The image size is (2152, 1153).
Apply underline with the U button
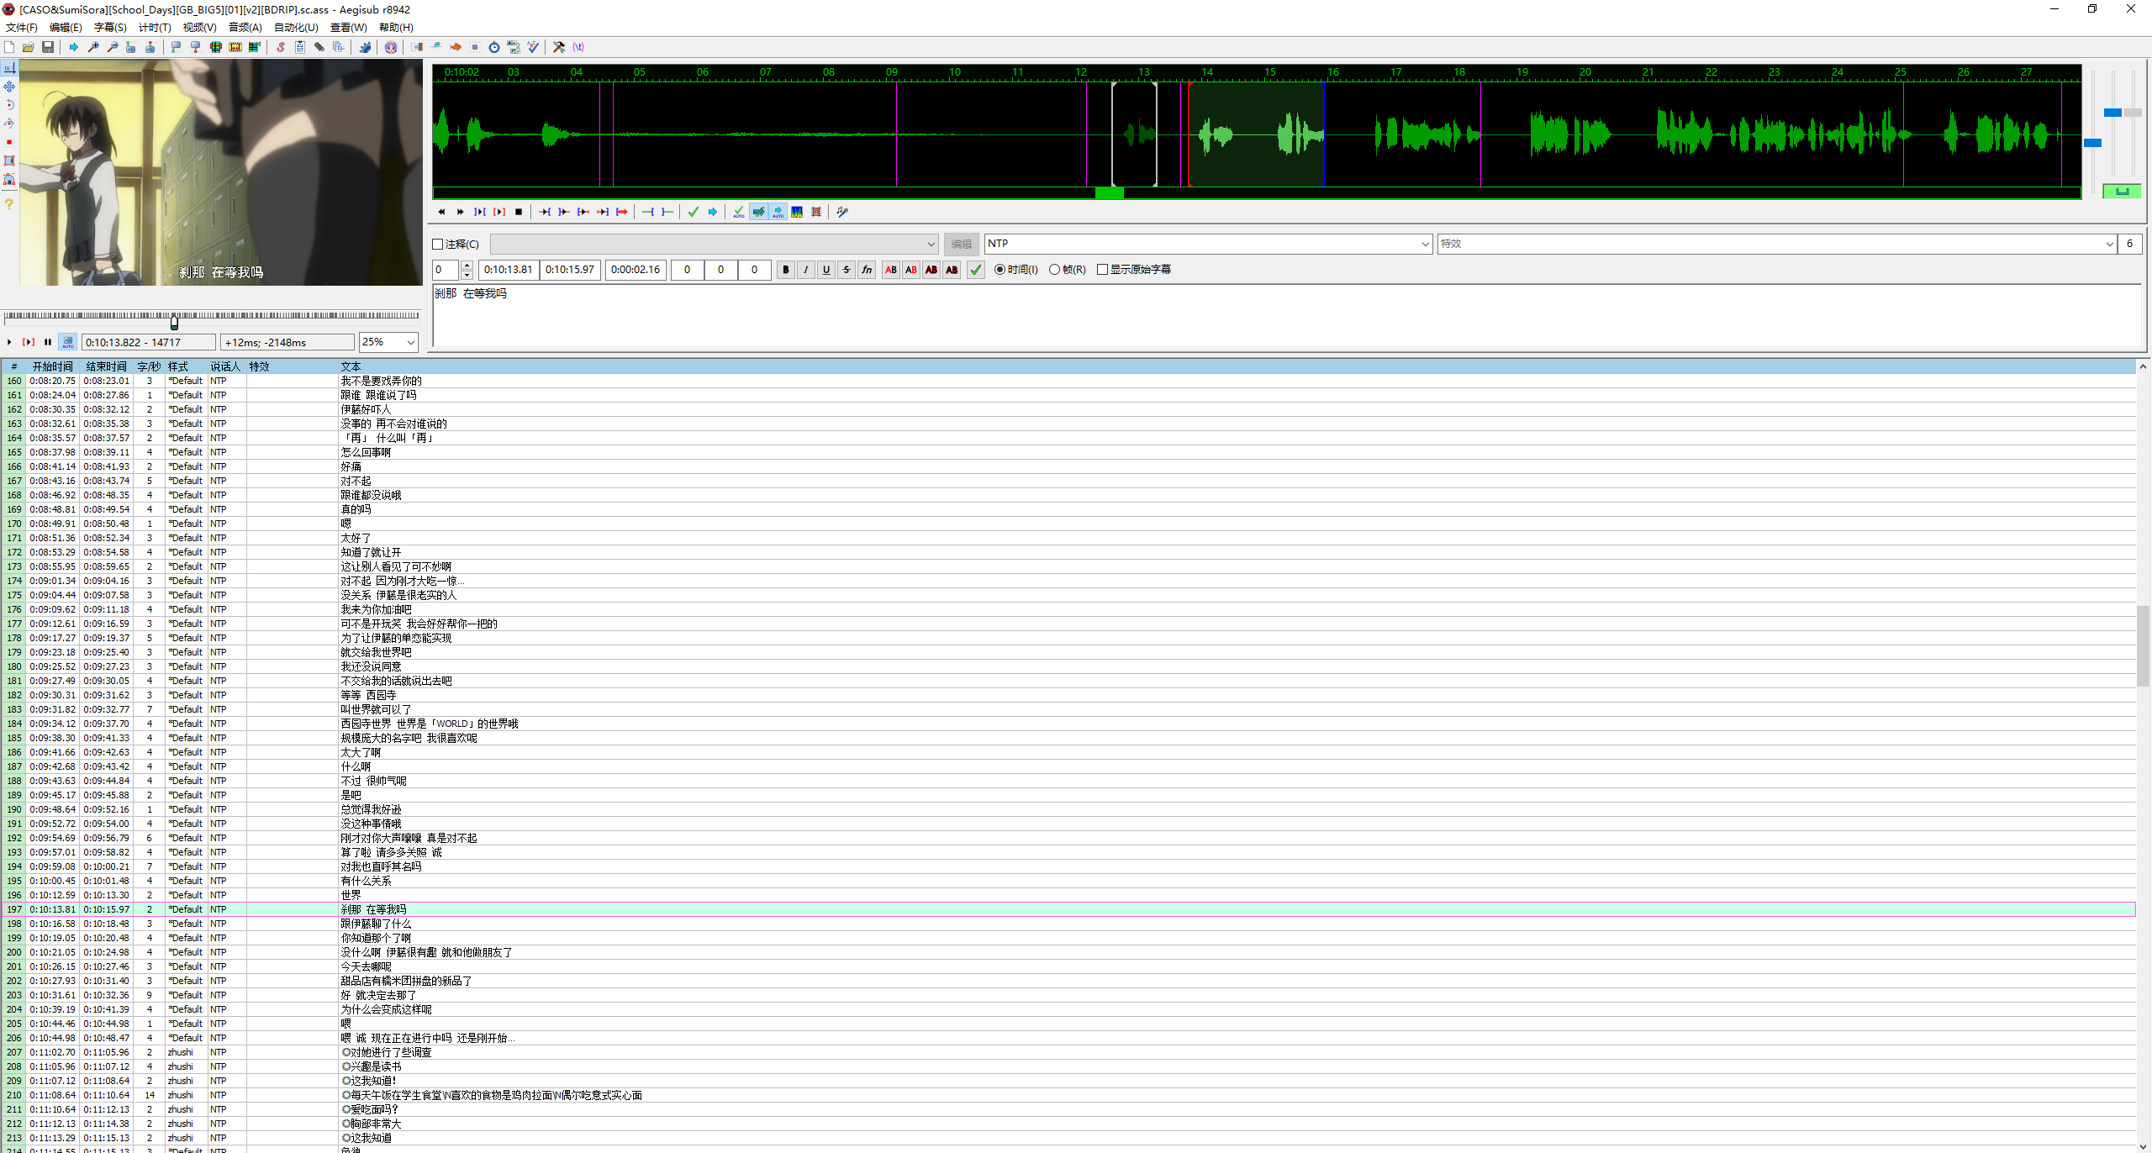coord(826,270)
